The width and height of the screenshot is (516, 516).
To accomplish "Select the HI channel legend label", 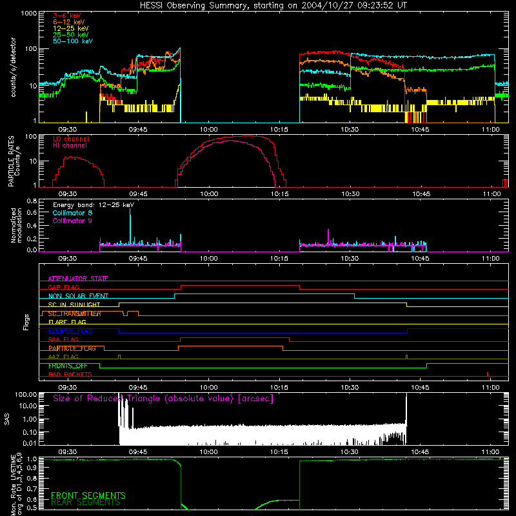I will coord(70,146).
